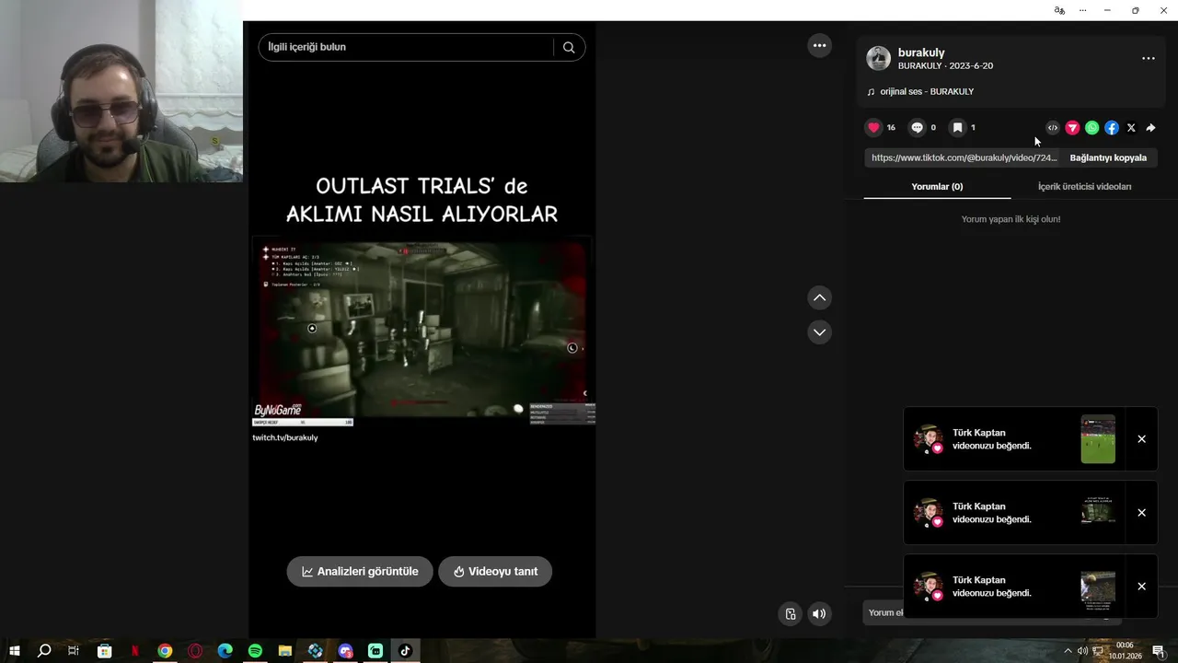The height and width of the screenshot is (663, 1178).
Task: Send the video to friends via red arrow icon
Action: pyautogui.click(x=1072, y=128)
